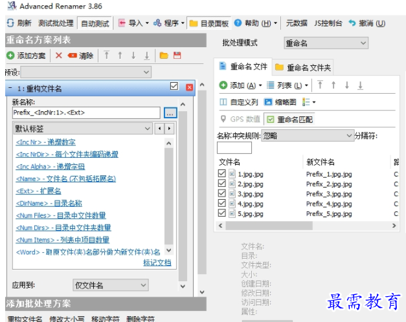Click the green Add method (添加方案) icon
Image resolution: width=406 pixels, height=322 pixels.
[x=10, y=56]
